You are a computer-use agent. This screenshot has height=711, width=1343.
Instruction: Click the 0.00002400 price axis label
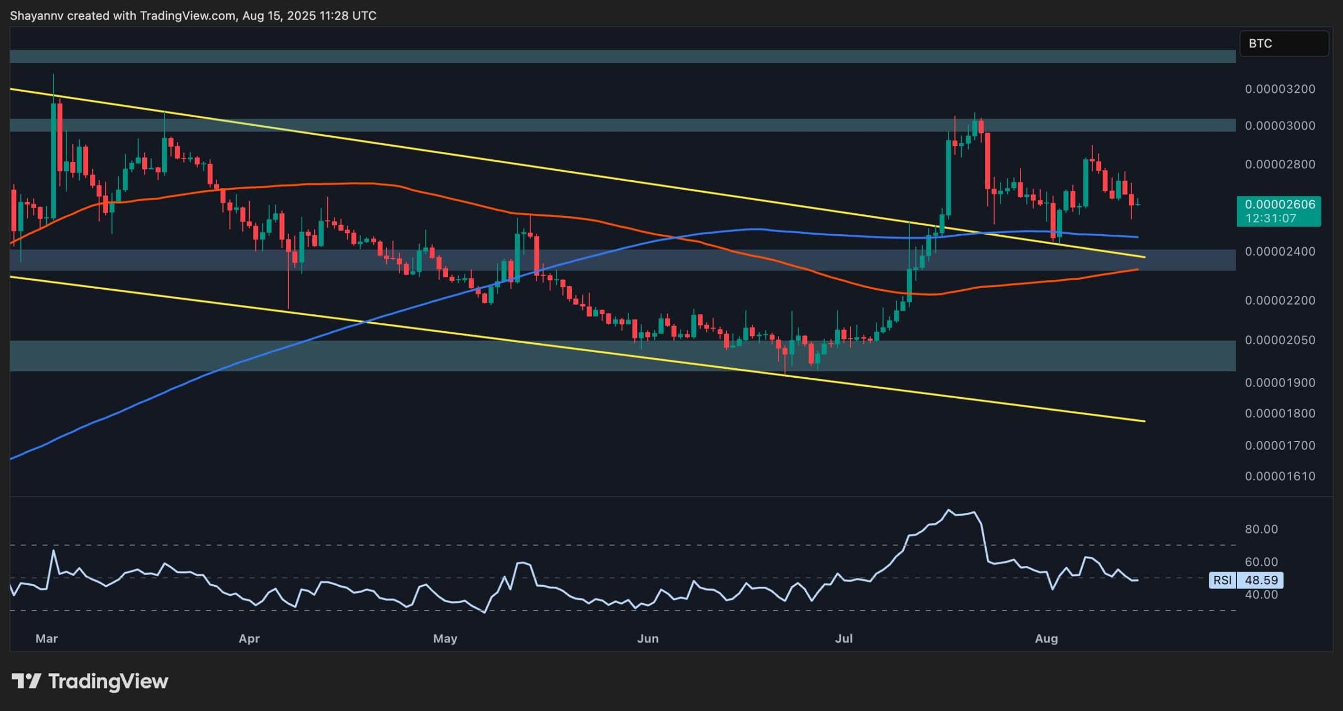pos(1280,251)
